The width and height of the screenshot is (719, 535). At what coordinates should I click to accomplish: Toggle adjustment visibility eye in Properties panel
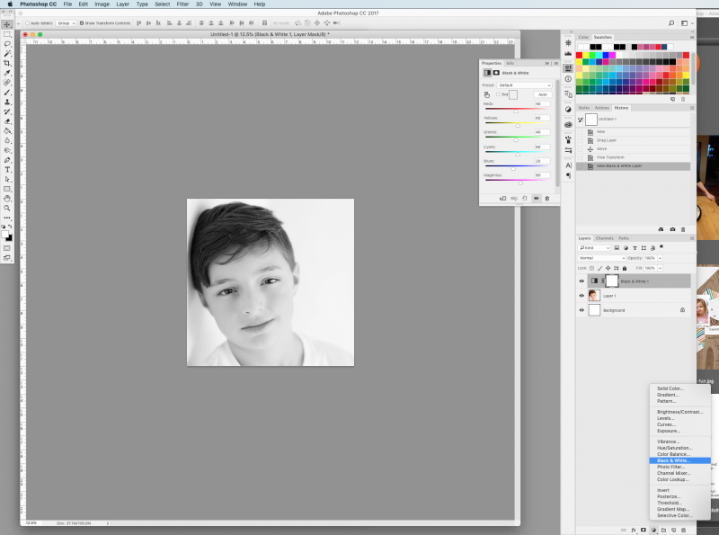coord(536,198)
